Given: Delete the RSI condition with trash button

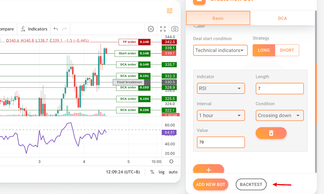Looking at the screenshot, I should click(271, 133).
